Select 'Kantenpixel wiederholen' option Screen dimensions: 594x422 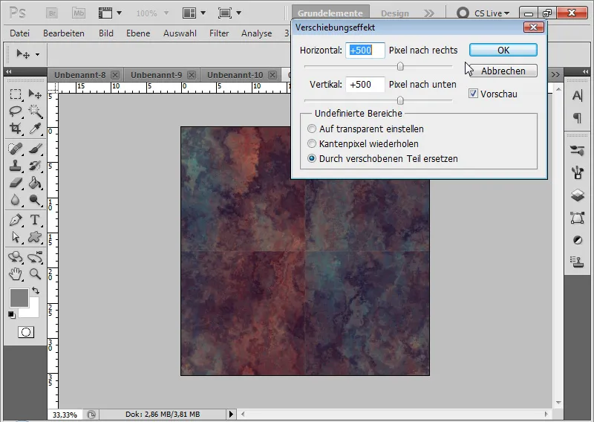[x=311, y=143]
